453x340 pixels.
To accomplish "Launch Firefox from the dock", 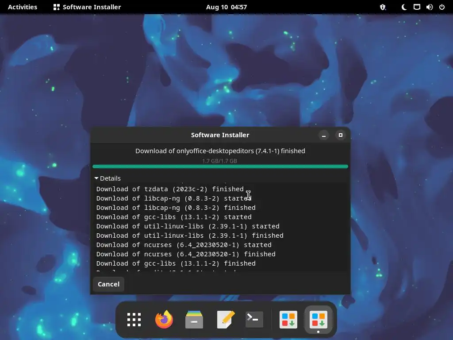I will click(164, 320).
